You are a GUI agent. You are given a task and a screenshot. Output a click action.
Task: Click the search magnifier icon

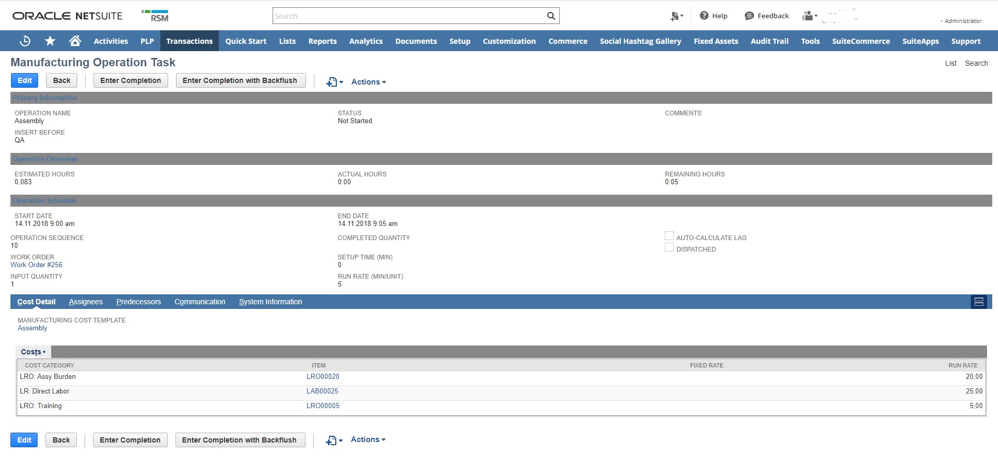click(x=551, y=16)
